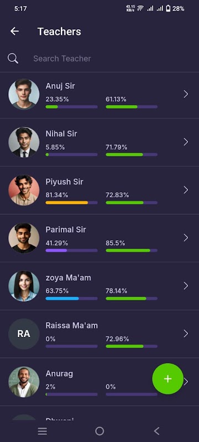Expand zoya Ma'am entry chevron

tap(186, 286)
